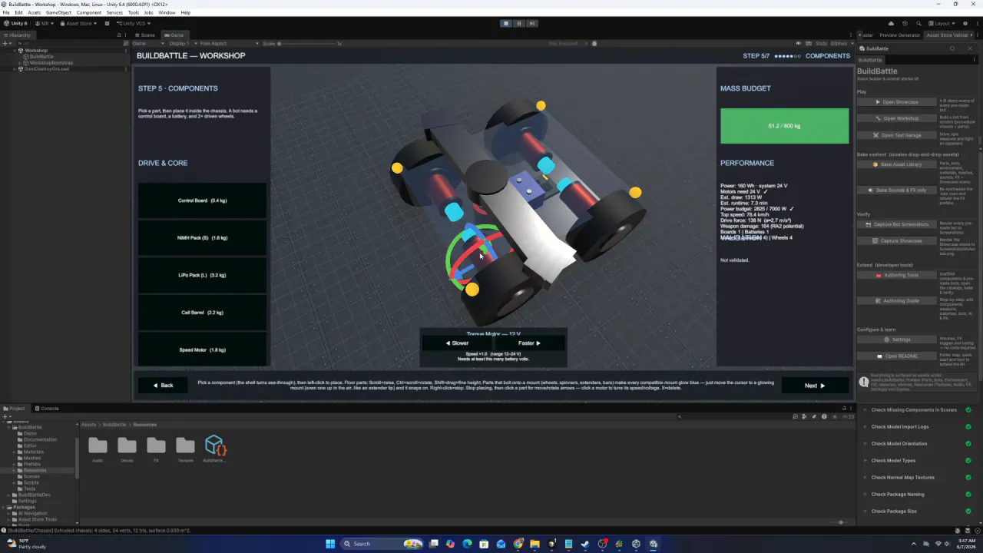
Task: Select the LiPo Pack (L) part
Action: (x=202, y=275)
